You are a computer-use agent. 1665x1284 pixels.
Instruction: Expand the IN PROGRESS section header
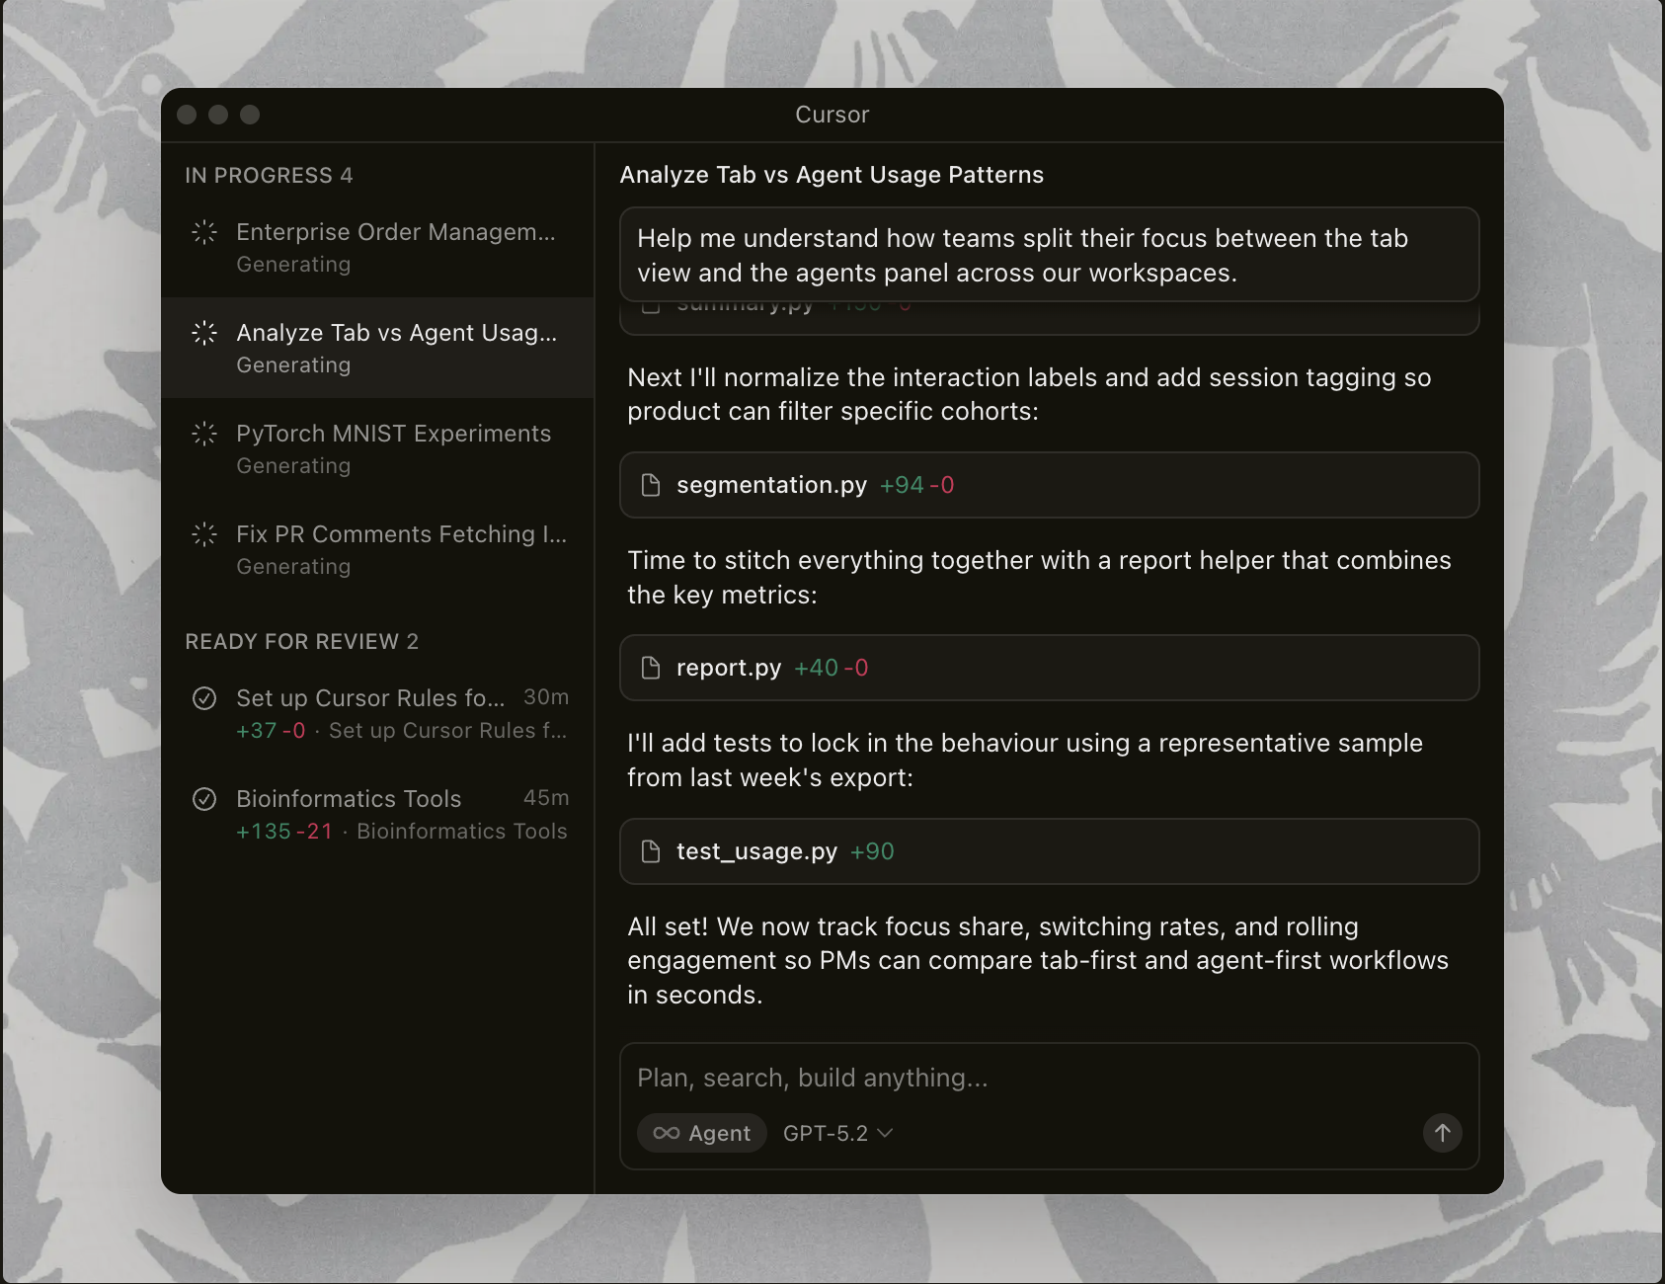[269, 175]
